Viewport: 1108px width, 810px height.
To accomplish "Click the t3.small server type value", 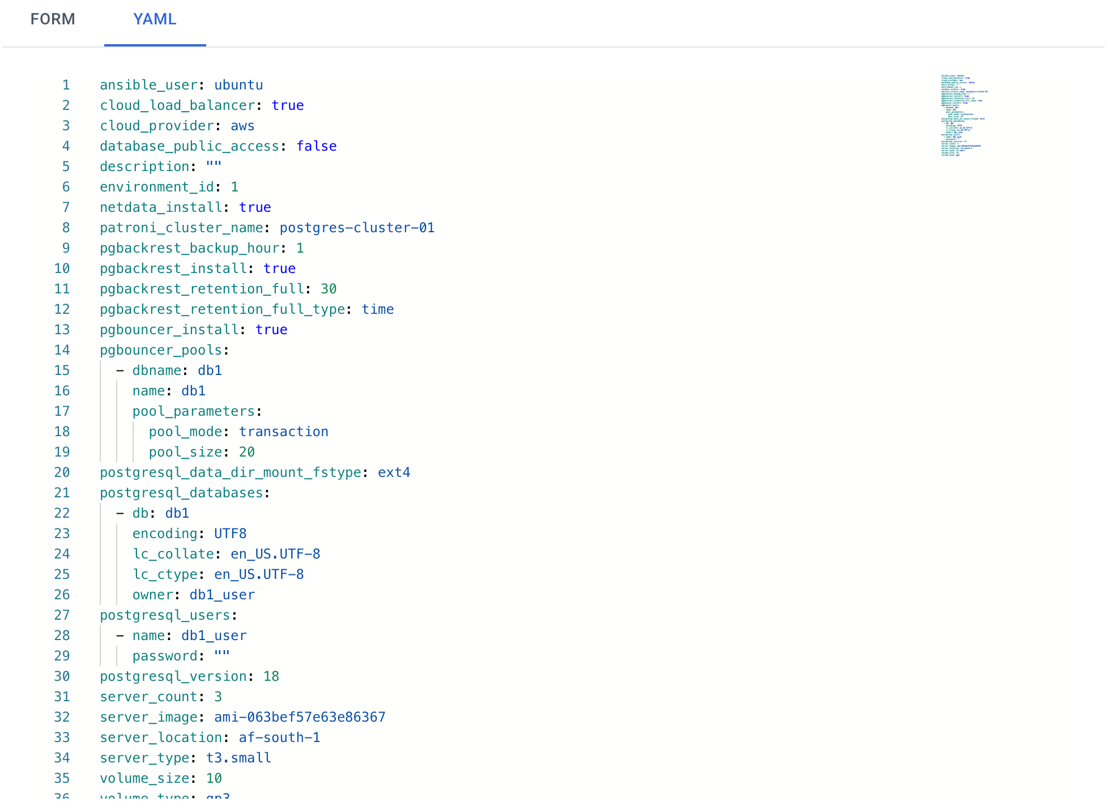I will pos(238,758).
